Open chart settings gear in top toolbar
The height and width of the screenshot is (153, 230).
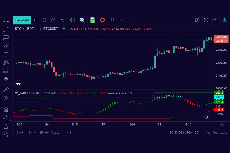197,20
